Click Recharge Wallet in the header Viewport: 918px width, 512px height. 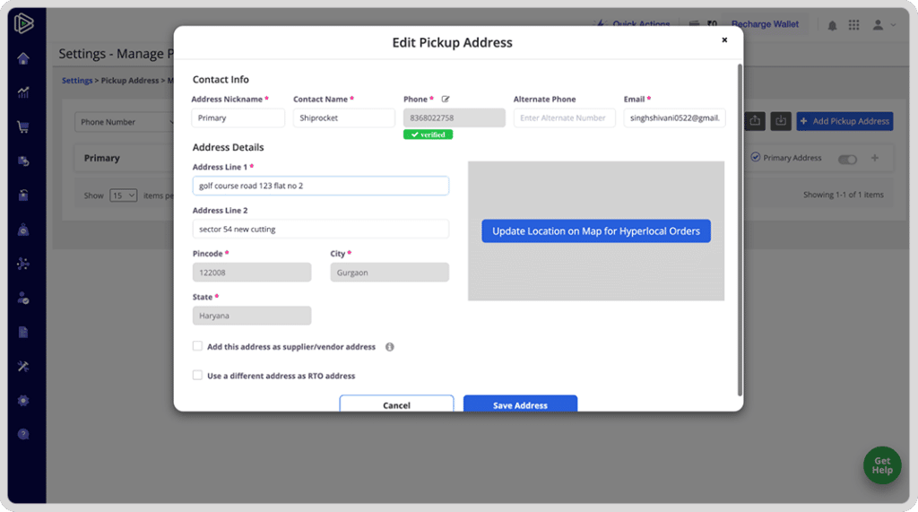[765, 24]
